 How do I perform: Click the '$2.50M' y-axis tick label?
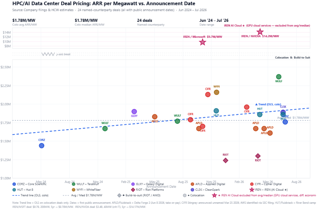pyautogui.click(x=6, y=67)
